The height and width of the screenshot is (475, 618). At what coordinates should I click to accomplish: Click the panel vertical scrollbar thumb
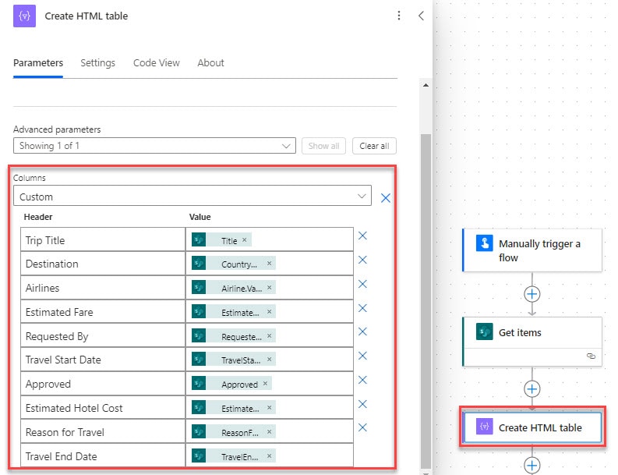[426, 300]
